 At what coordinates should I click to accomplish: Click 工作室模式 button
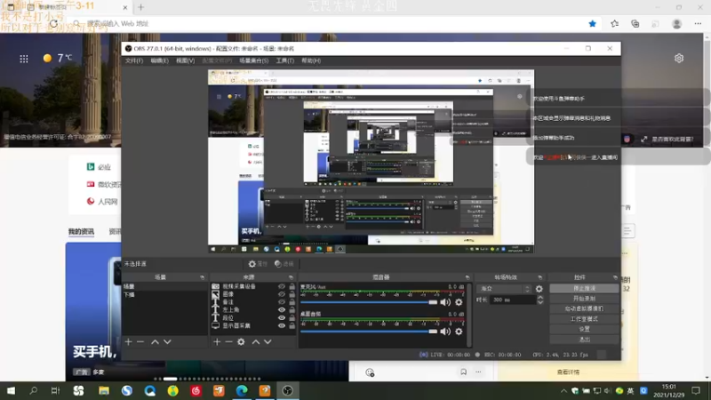click(584, 319)
